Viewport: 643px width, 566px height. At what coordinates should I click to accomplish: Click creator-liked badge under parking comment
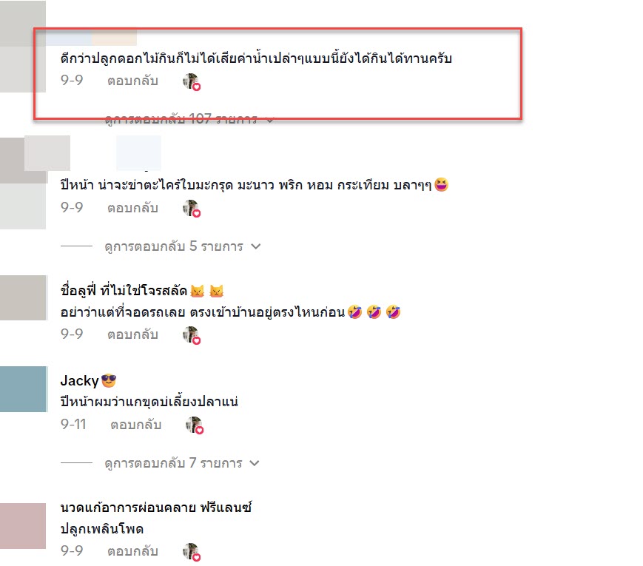coord(191,335)
